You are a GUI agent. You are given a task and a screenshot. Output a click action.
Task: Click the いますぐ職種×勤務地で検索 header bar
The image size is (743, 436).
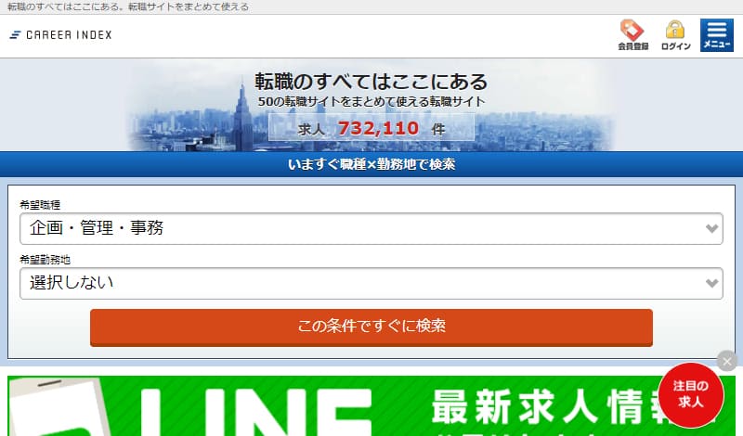[371, 165]
